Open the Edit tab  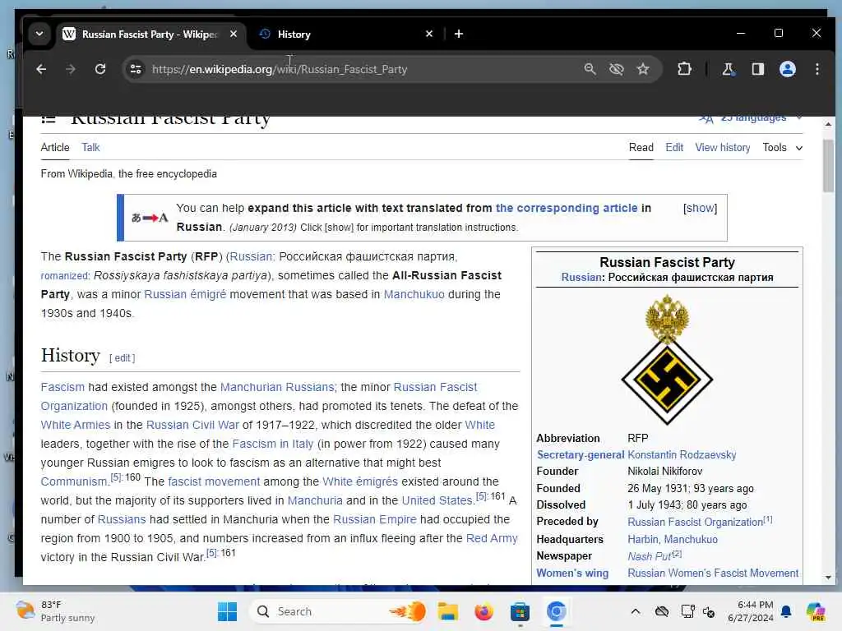(x=674, y=148)
